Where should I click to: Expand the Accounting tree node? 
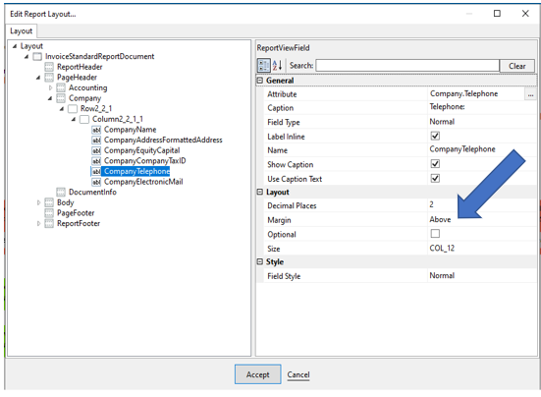click(50, 87)
